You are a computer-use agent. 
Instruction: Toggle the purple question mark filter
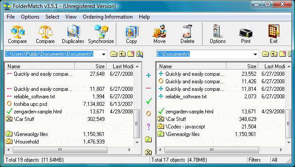coord(149,127)
